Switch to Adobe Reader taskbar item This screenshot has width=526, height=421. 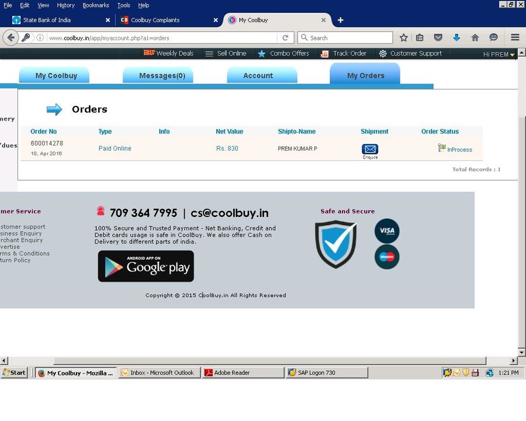(x=243, y=372)
